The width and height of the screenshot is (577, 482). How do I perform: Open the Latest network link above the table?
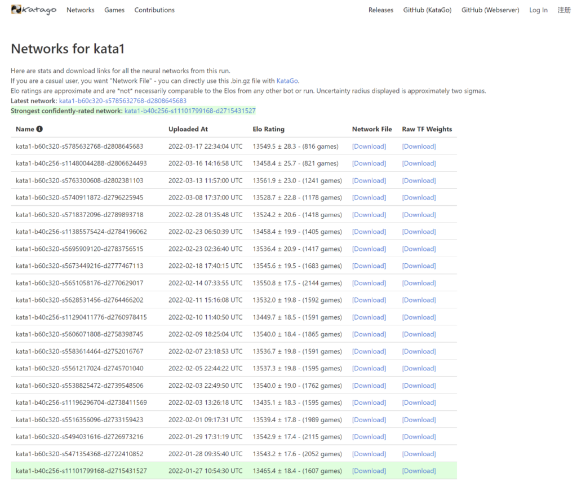point(123,100)
